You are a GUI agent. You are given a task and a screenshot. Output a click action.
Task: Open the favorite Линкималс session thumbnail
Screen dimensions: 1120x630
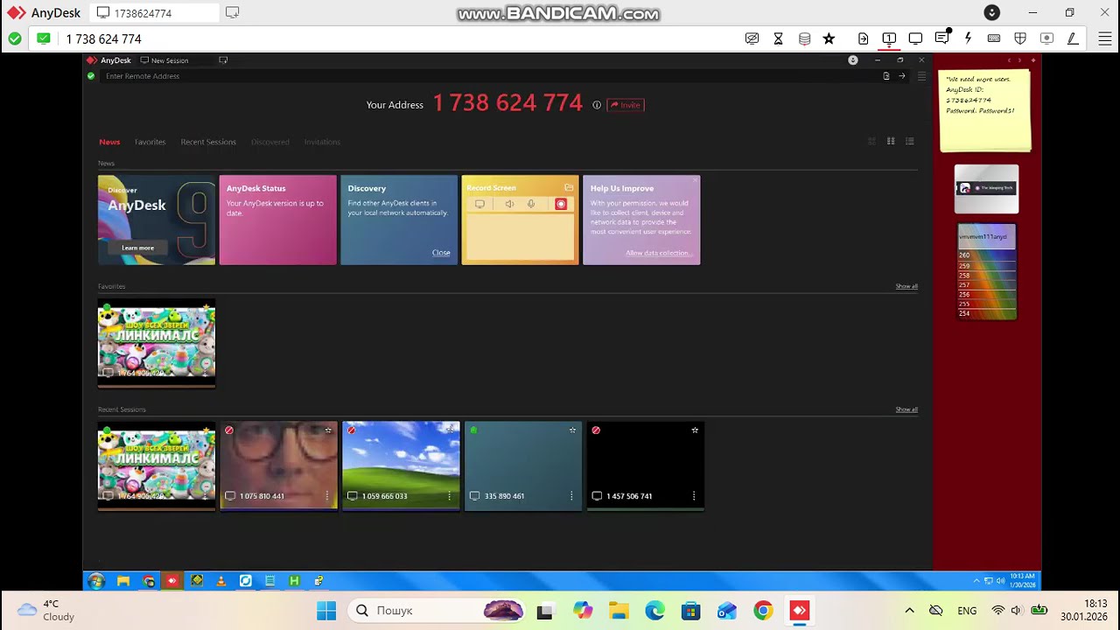(x=157, y=342)
